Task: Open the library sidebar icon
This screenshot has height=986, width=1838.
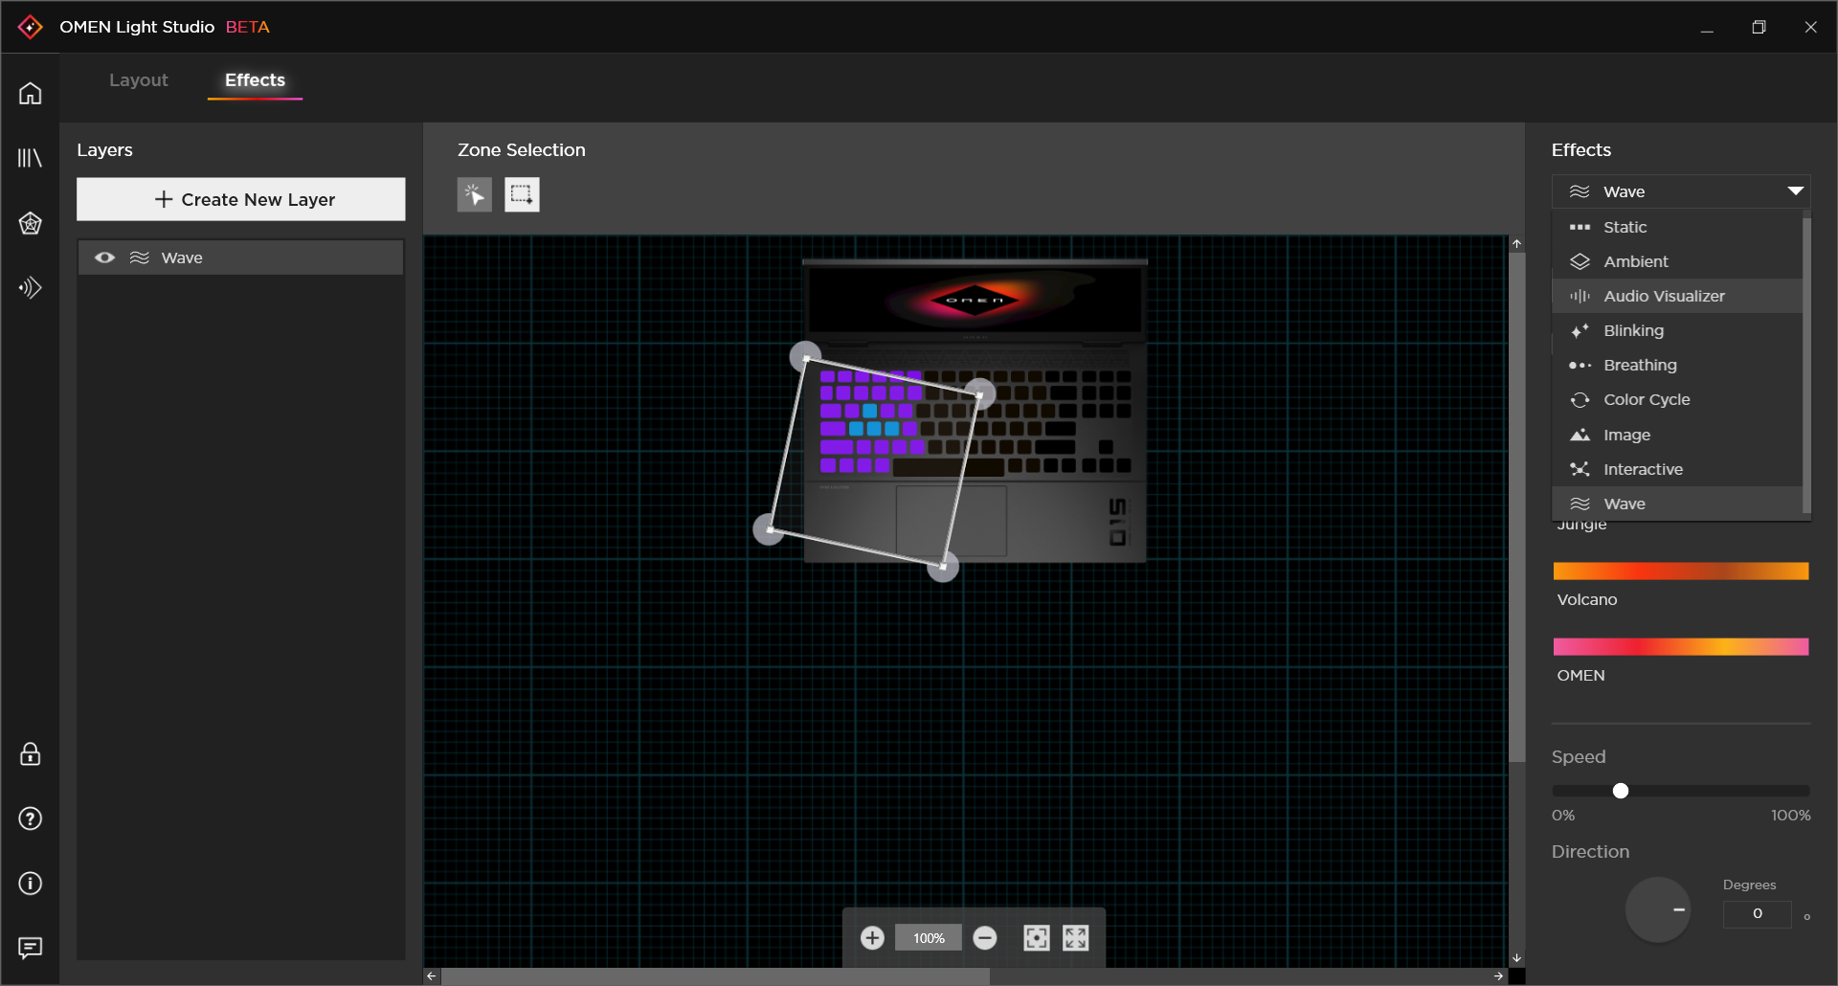Action: 31,158
